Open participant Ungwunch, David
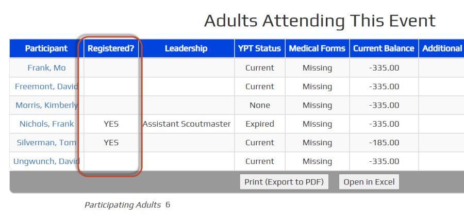 [46, 161]
